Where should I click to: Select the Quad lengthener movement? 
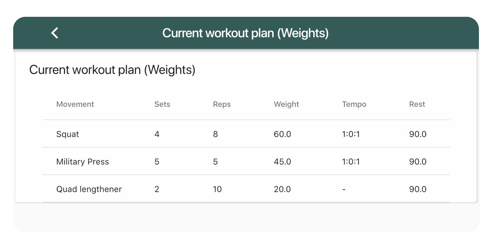89,189
